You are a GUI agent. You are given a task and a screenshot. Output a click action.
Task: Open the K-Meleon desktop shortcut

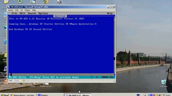20,85
